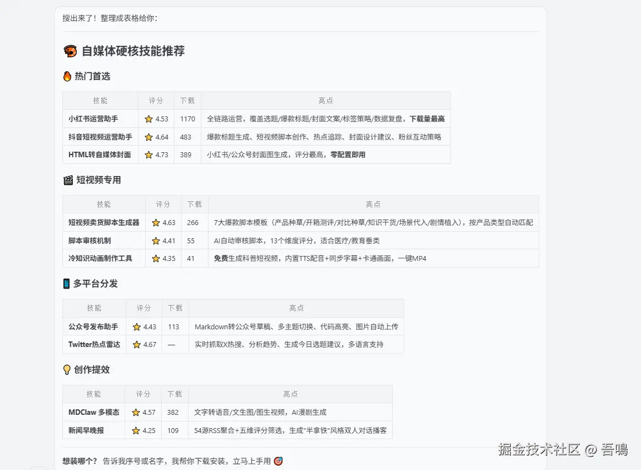The image size is (641, 470).
Task: Click the download count 41
Action: point(190,259)
